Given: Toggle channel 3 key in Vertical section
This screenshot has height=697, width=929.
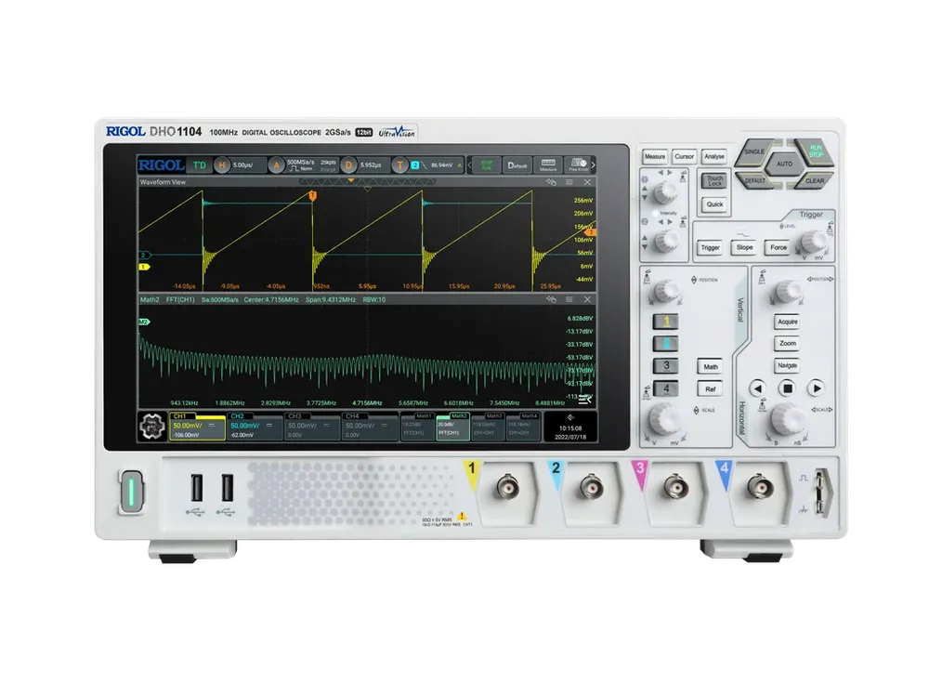Looking at the screenshot, I should click(x=666, y=365).
